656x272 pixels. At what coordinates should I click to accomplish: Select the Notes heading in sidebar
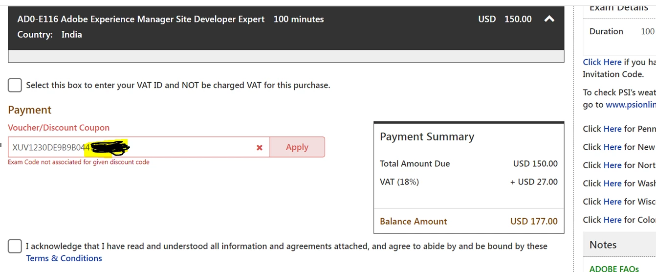pos(603,245)
